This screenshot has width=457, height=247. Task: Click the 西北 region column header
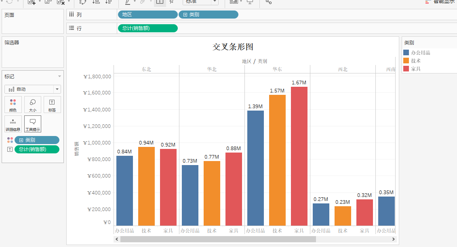coord(343,69)
